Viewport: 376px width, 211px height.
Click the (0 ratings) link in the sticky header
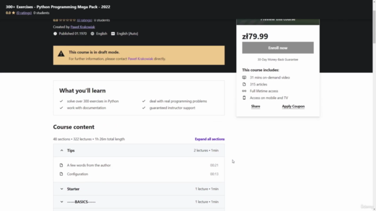[24, 13]
